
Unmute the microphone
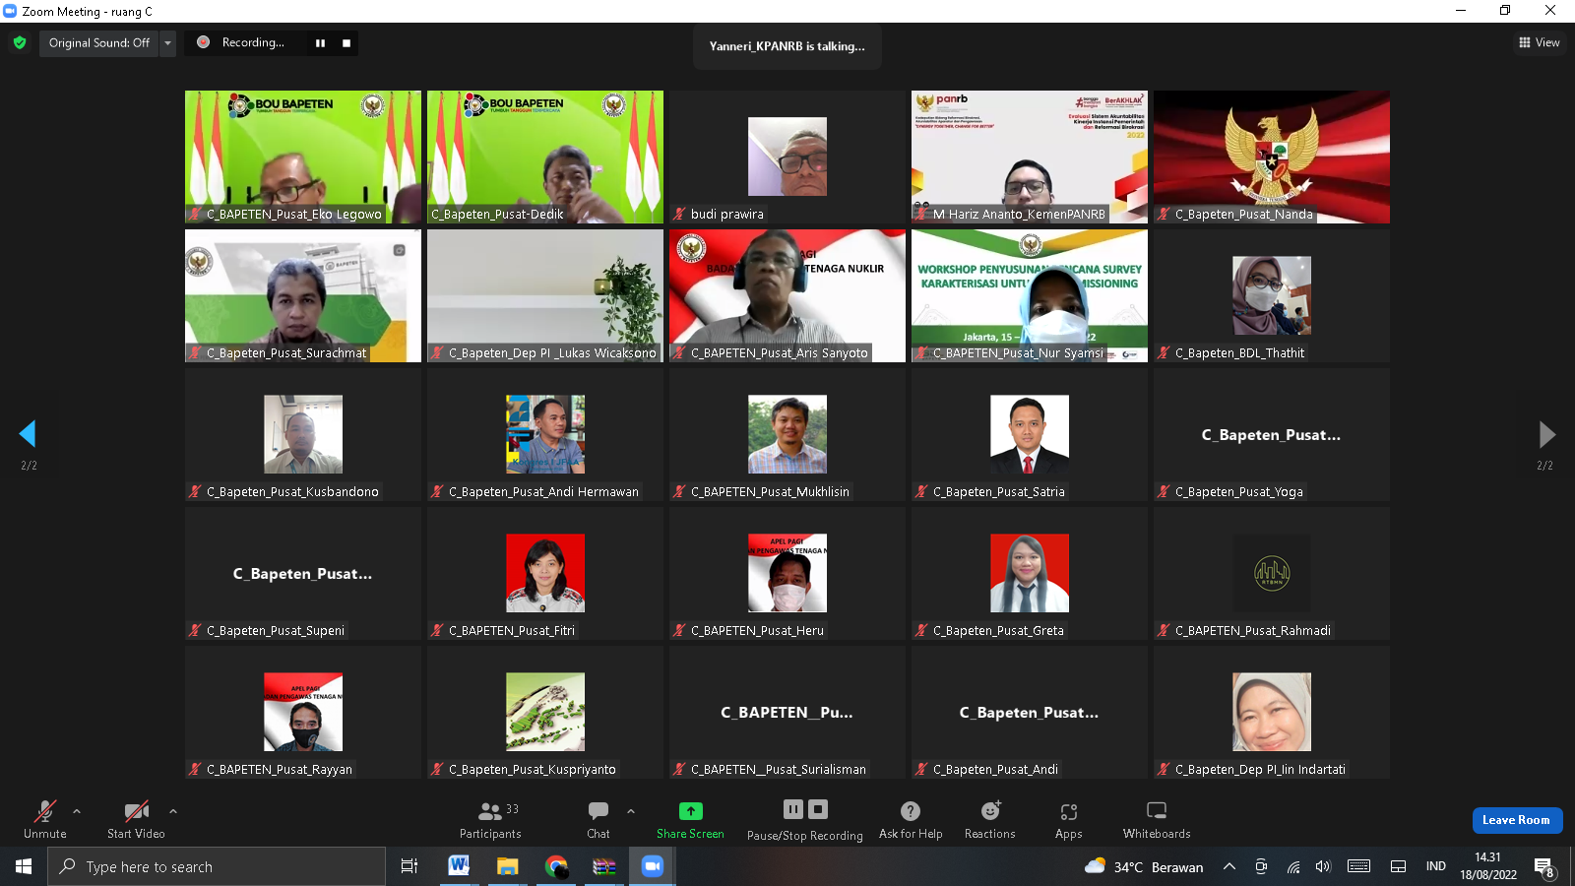pos(45,819)
